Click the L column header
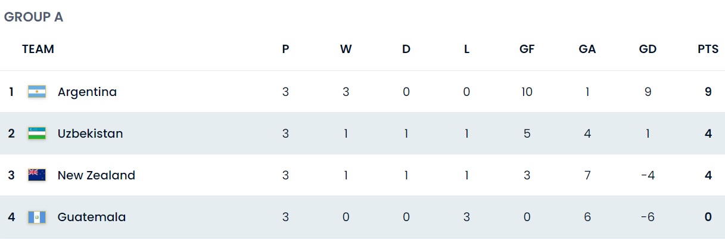Image resolution: width=725 pixels, height=239 pixels. coord(466,49)
